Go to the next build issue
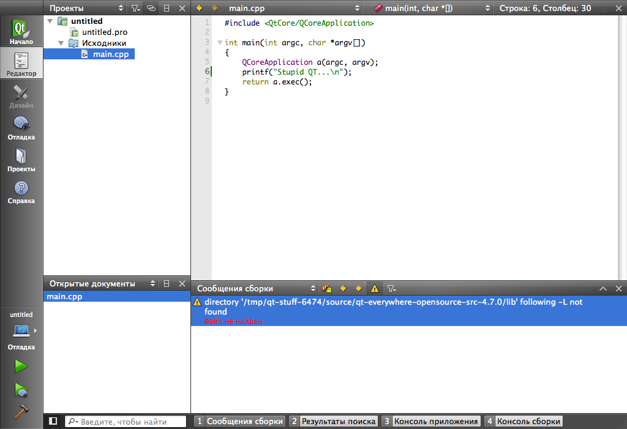The image size is (627, 429). point(358,288)
